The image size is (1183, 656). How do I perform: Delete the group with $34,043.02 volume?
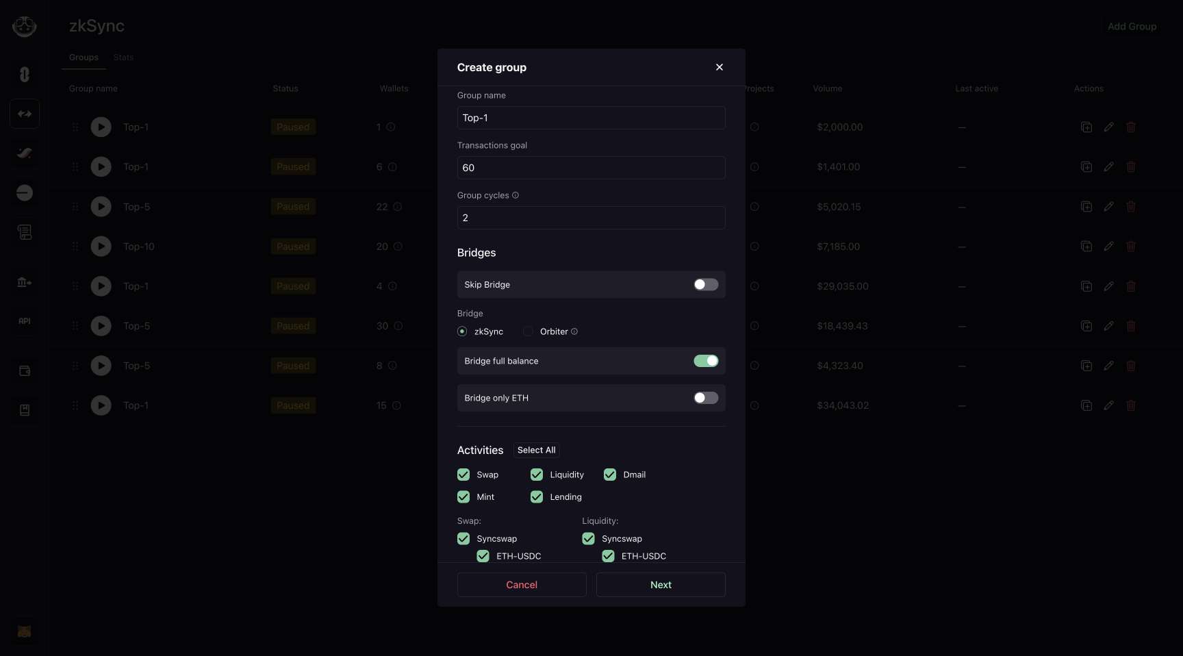(1131, 405)
